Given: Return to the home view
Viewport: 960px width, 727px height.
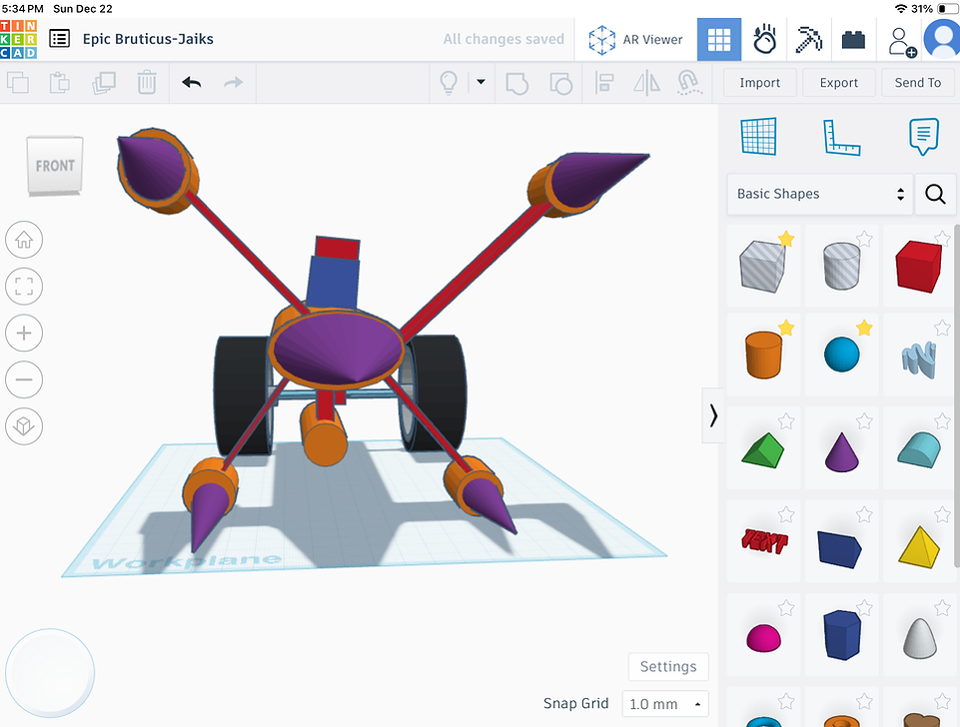Looking at the screenshot, I should coord(24,240).
